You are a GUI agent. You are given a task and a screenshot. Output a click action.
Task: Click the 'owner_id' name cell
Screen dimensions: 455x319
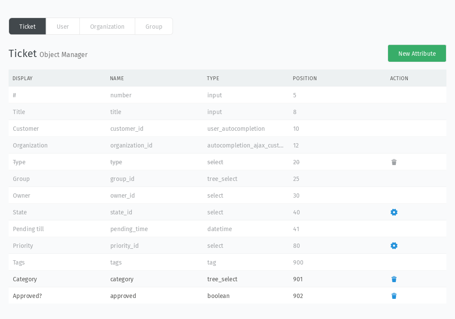point(122,196)
